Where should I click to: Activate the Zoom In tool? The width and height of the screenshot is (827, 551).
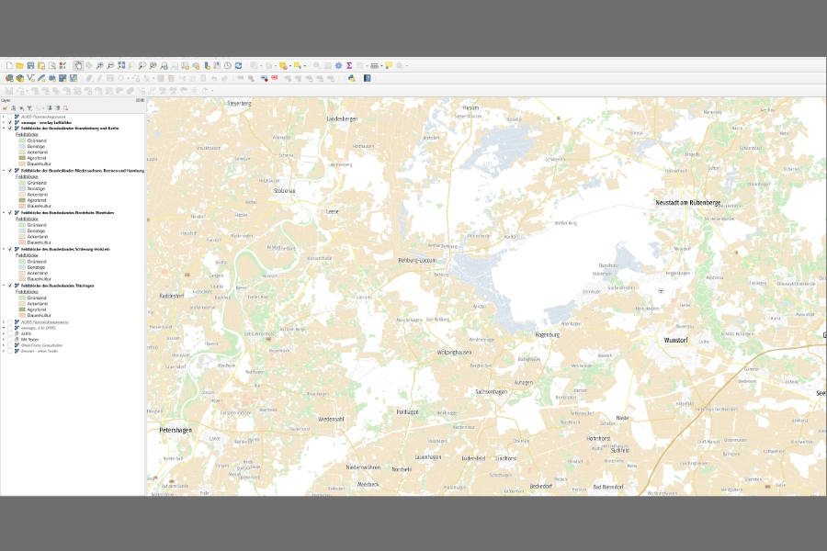[98, 65]
